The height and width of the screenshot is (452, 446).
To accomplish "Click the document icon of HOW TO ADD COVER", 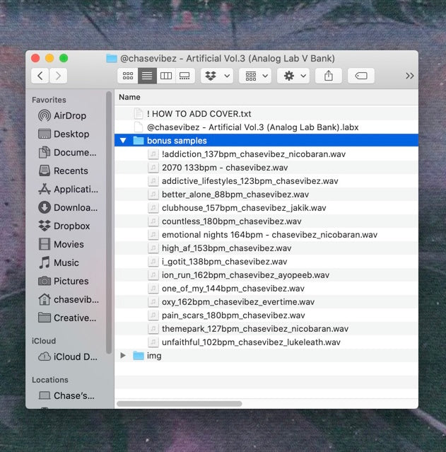I will (139, 114).
